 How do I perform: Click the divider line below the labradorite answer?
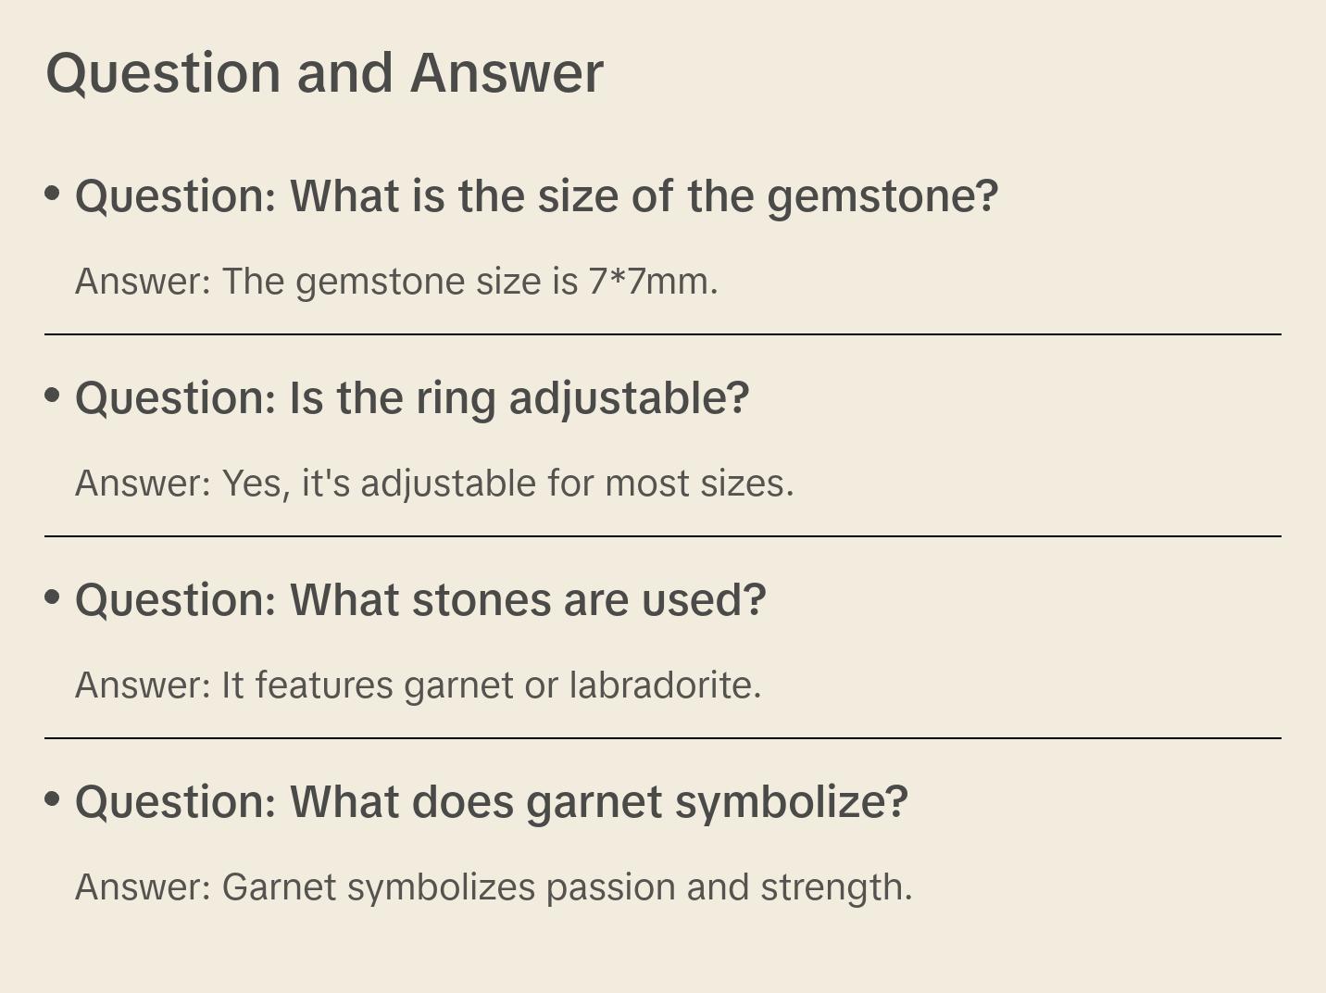click(x=663, y=738)
